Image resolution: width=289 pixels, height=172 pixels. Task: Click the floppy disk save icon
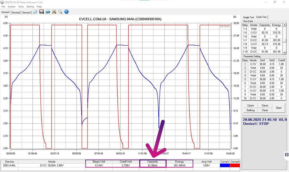tap(41, 12)
